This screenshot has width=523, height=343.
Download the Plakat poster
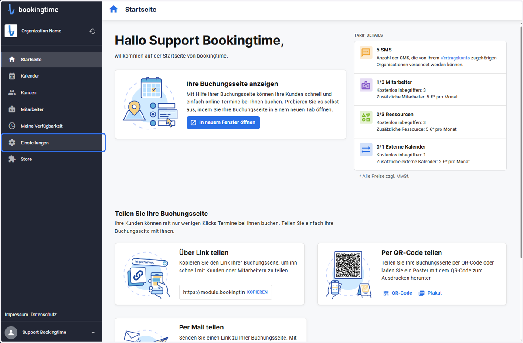click(x=430, y=293)
